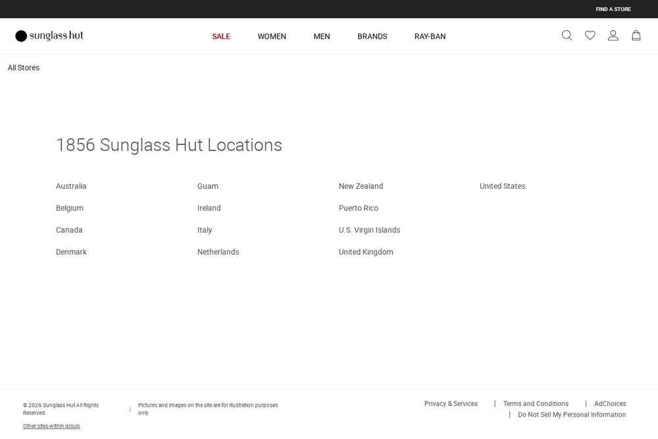Screen dimensions: 658x439
Task: Open Other sites within group link
Action: coord(51,426)
